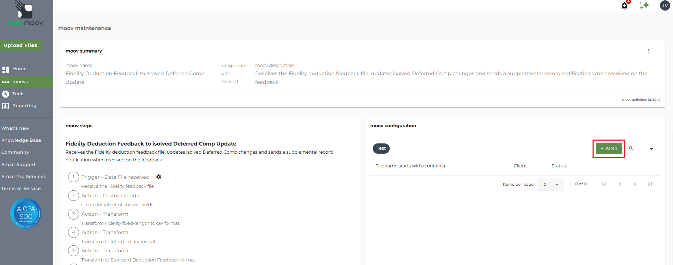Click Receive the Fidelity feedback file text
The height and width of the screenshot is (265, 673).
tap(118, 186)
